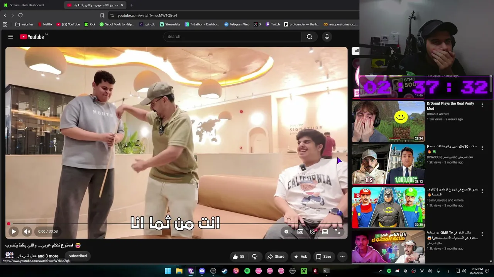Open the terminal icon on the taskbar
The image size is (494, 277).
(326, 271)
